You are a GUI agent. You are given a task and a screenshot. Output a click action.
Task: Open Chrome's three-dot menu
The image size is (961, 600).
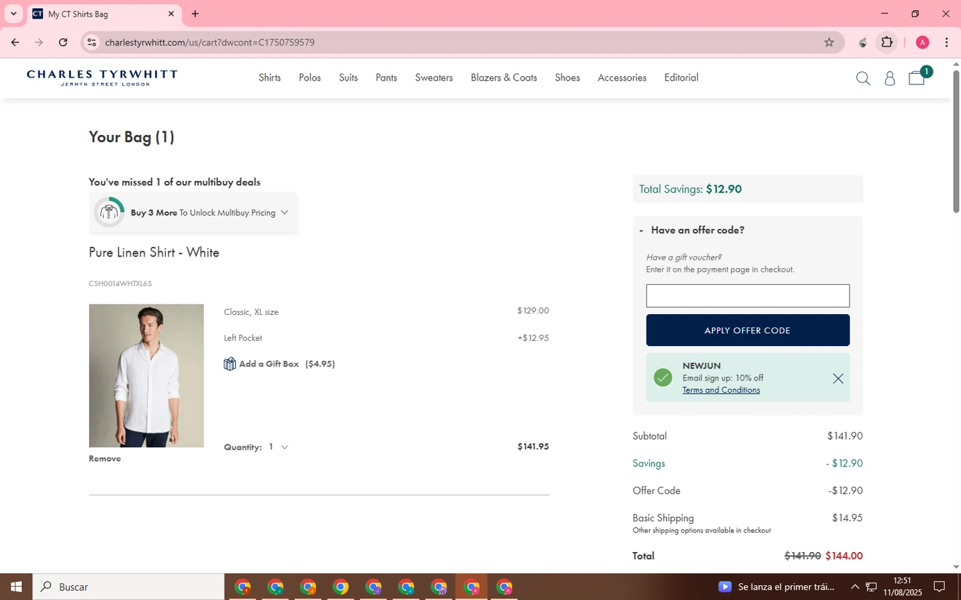tap(946, 42)
